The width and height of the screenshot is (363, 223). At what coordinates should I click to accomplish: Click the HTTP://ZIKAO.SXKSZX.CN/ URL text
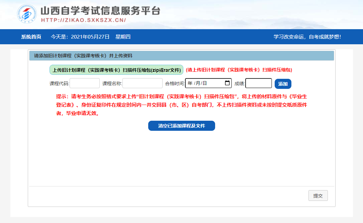click(x=83, y=20)
